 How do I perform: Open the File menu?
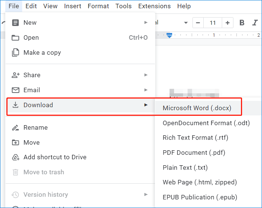[x=14, y=6]
